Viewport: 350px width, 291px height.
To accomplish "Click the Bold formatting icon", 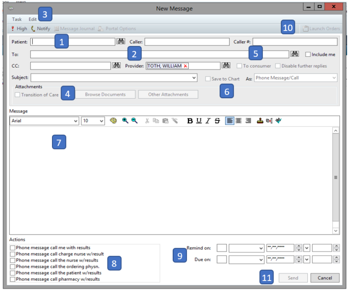I will coord(190,121).
